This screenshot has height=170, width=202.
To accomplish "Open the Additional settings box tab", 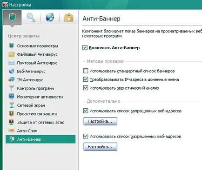I will (x=69, y=17).
